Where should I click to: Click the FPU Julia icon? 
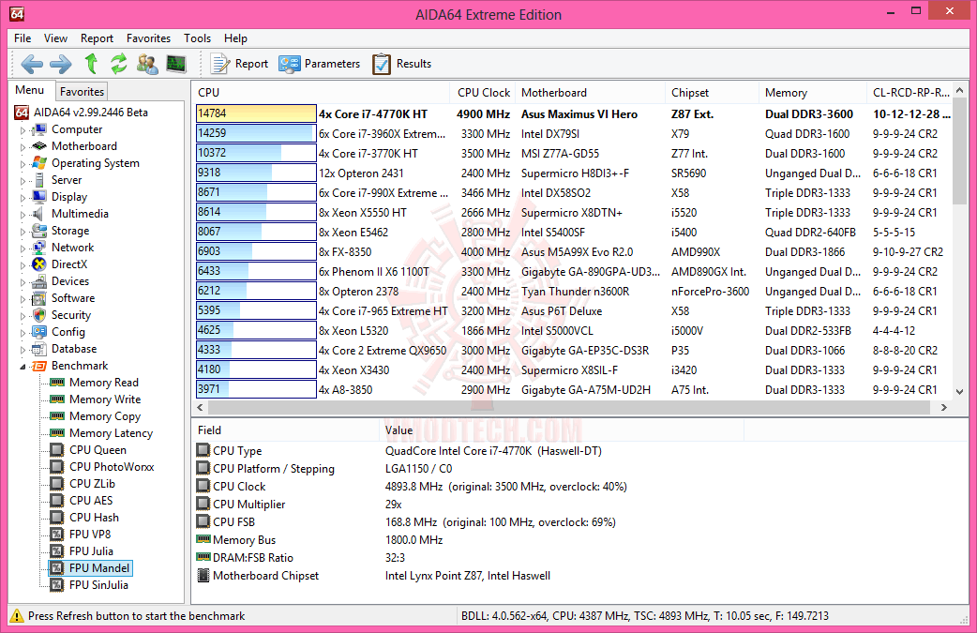point(56,550)
